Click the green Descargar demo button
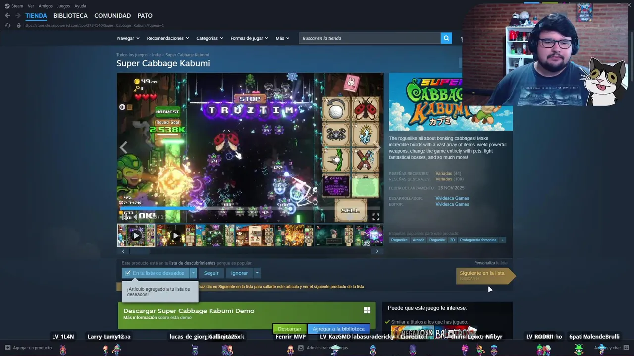Viewport: 634px width, 356px height. point(289,329)
